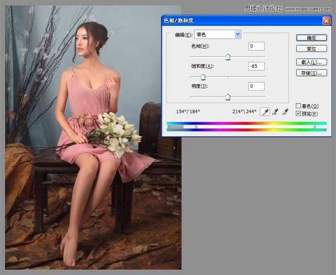Select the eyedropper tool in Hue/Saturation dialog

point(265,112)
